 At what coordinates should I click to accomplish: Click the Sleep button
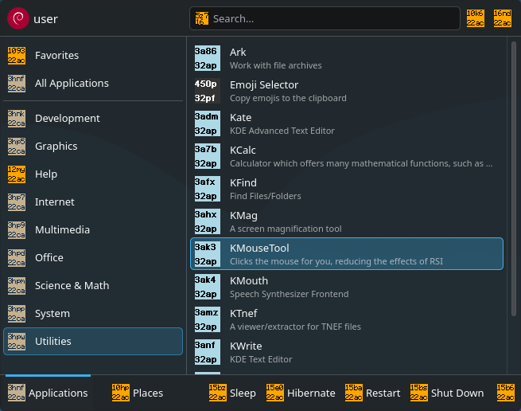point(232,393)
